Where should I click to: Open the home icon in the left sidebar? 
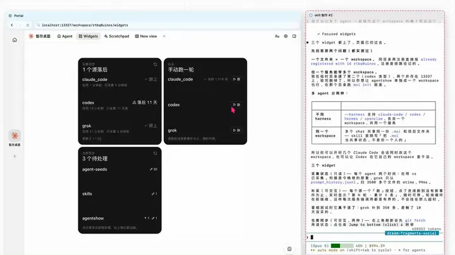click(15, 40)
